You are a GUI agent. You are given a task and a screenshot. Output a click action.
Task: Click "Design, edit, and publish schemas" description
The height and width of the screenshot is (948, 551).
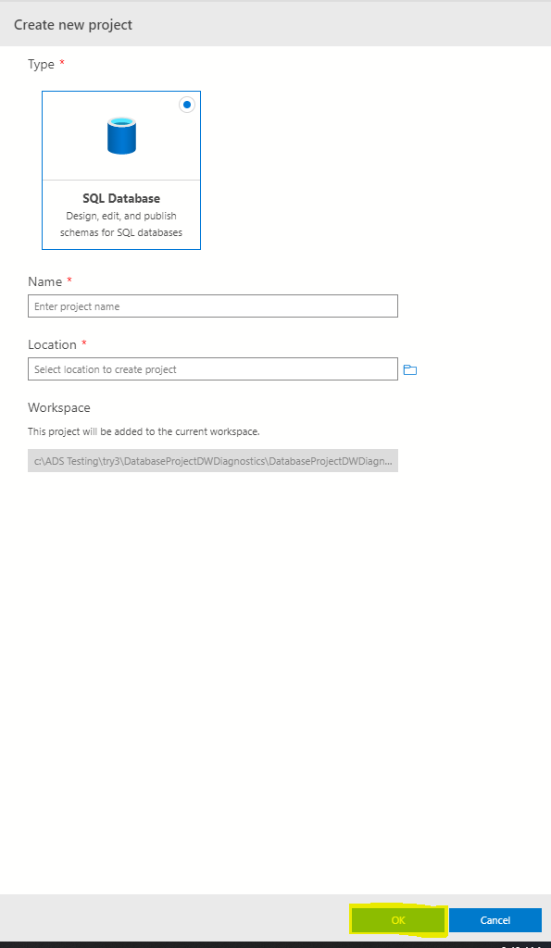(x=121, y=224)
